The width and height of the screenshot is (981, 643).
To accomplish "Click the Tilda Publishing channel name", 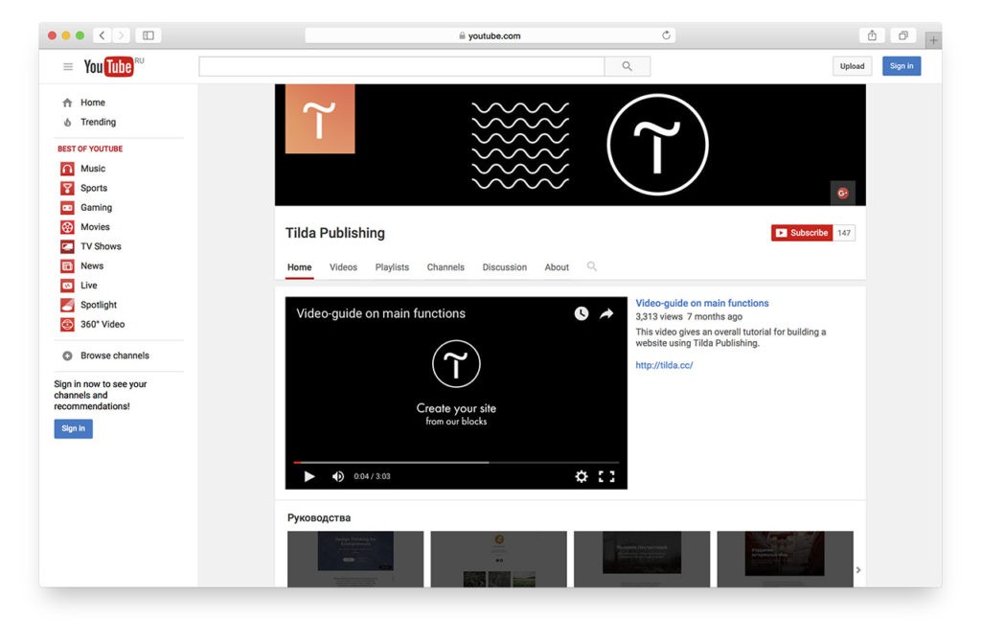I will [x=335, y=233].
